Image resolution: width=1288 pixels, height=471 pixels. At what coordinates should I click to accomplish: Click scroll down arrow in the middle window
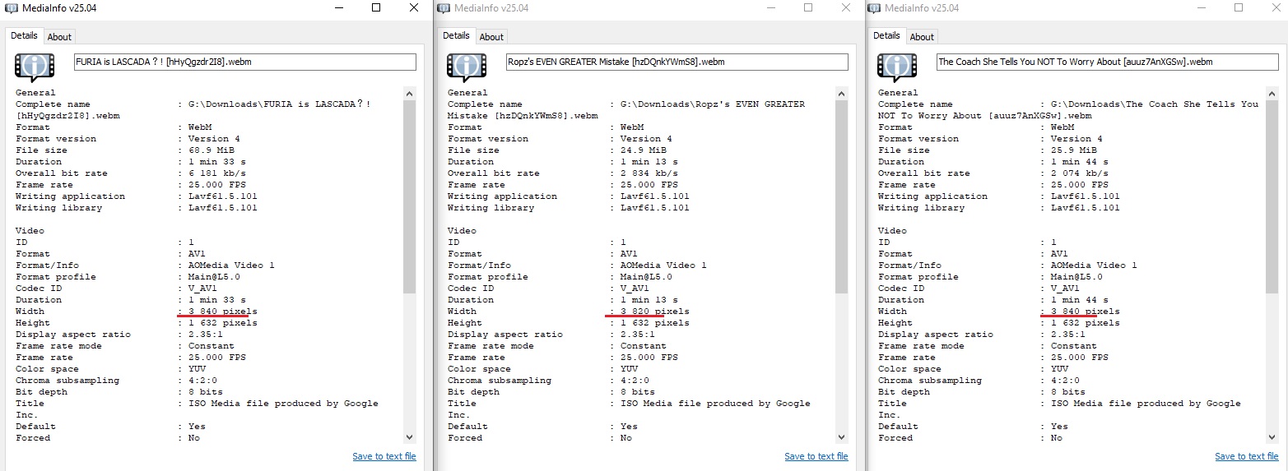841,437
